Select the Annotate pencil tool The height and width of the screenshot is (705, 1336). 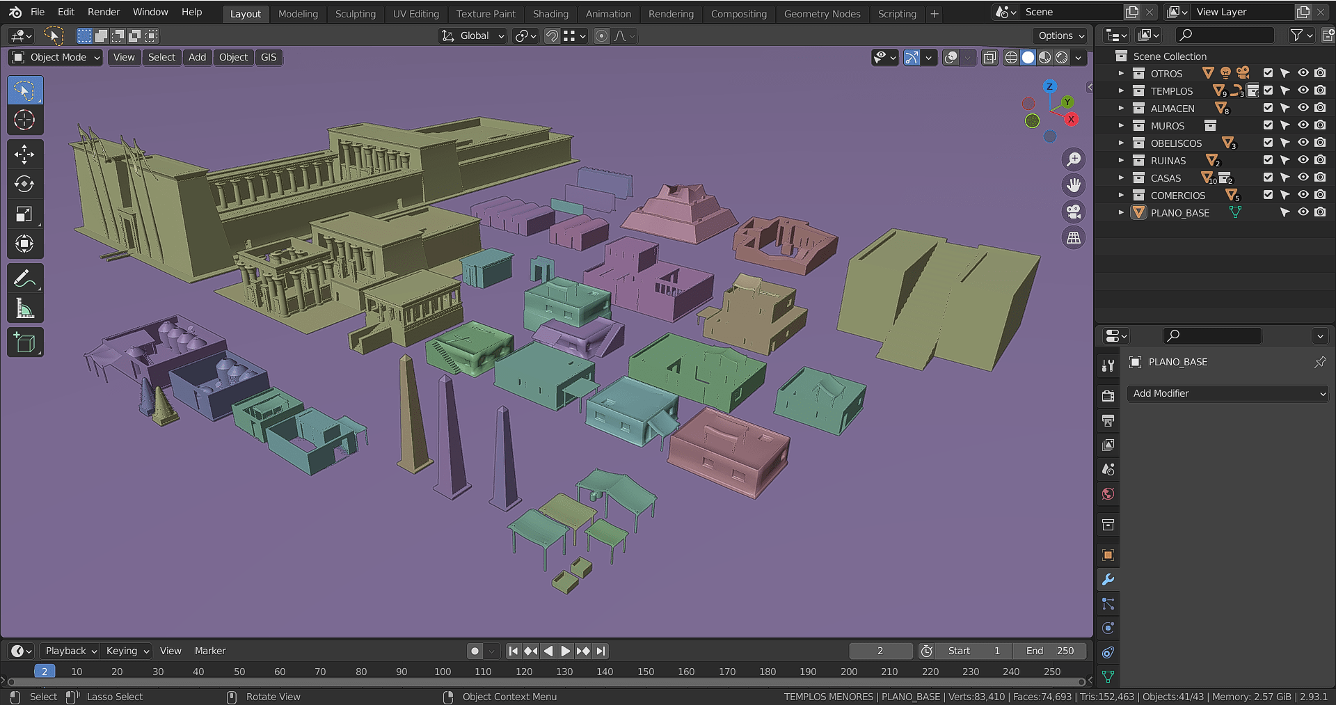click(24, 279)
